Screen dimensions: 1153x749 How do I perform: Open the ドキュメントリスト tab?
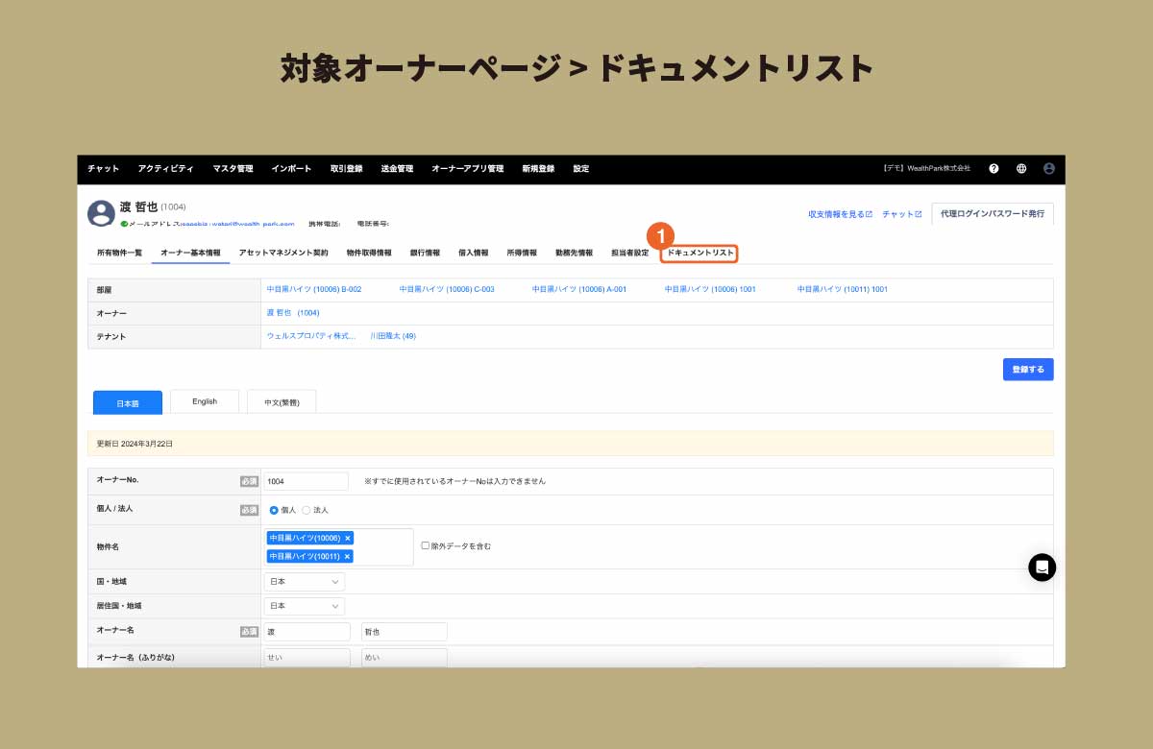pyautogui.click(x=699, y=254)
